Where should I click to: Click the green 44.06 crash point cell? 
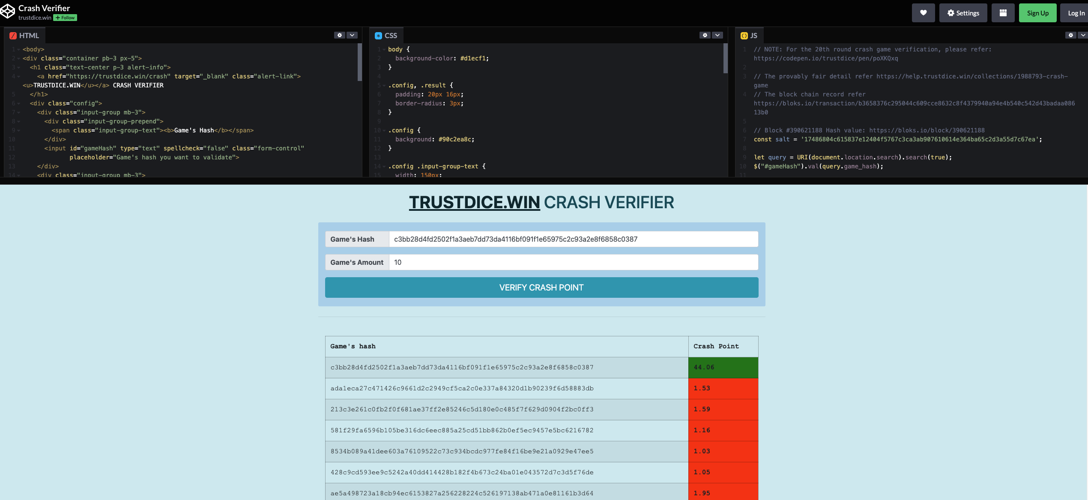pyautogui.click(x=723, y=368)
